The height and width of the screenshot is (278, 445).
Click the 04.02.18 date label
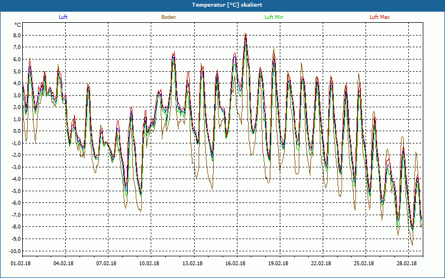pyautogui.click(x=63, y=264)
